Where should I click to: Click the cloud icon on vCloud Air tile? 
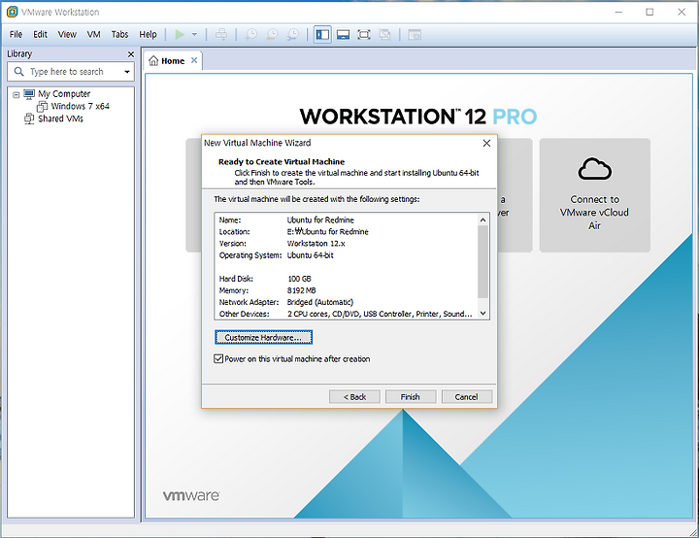coord(595,169)
